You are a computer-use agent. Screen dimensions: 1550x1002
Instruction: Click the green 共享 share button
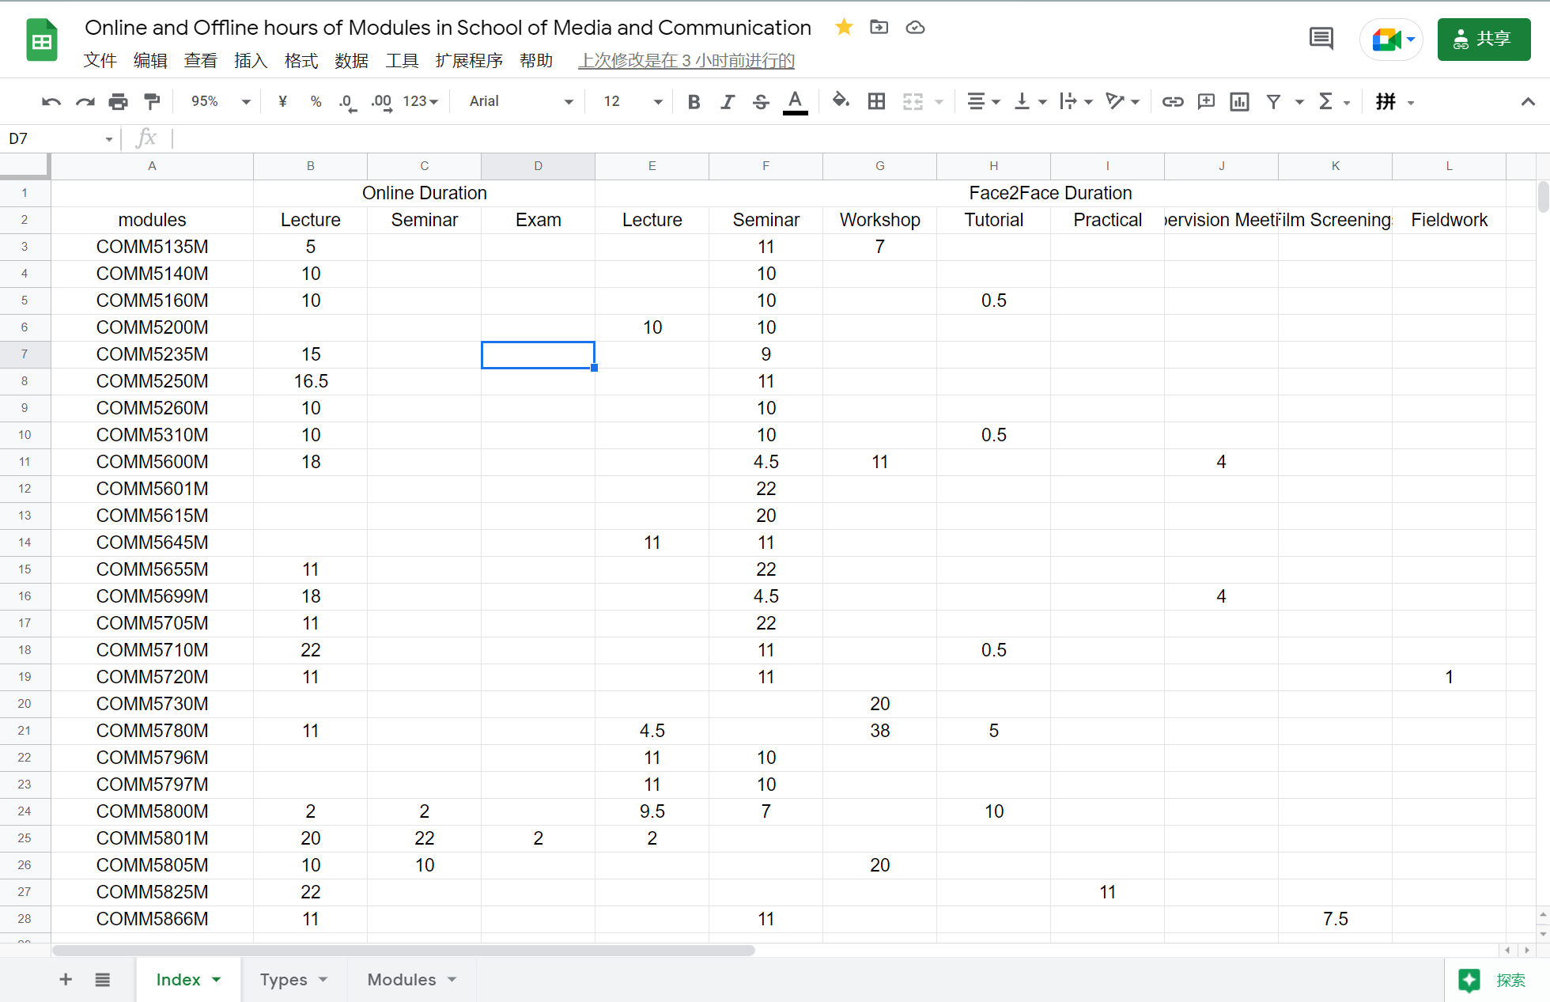point(1484,39)
